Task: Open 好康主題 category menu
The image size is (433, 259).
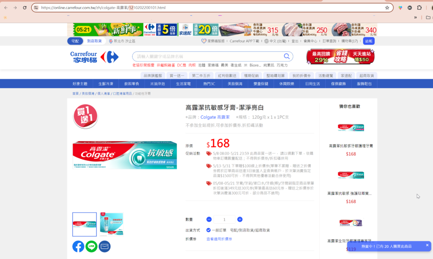Action: pos(80,84)
